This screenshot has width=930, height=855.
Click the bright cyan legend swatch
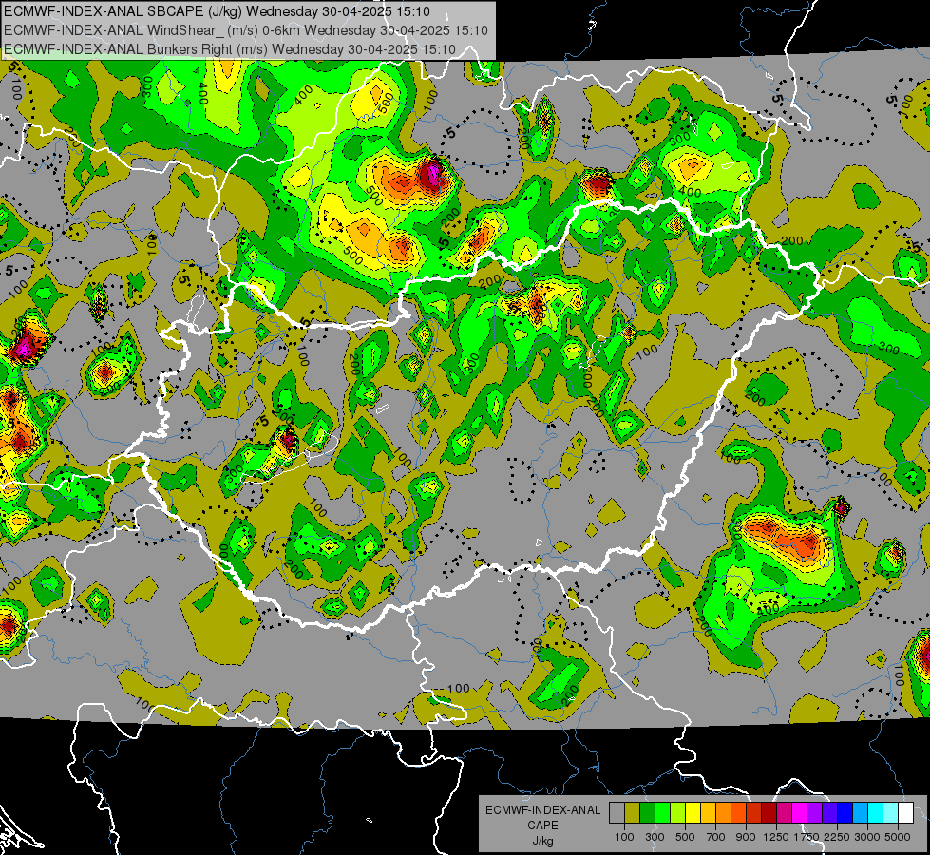coord(876,812)
